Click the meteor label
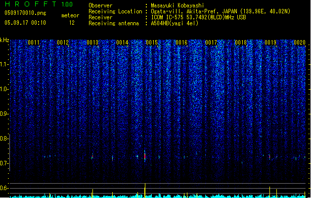This screenshot has height=198, width=311. click(70, 15)
